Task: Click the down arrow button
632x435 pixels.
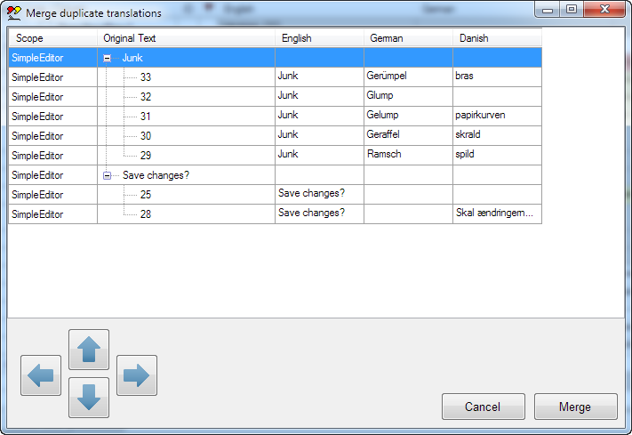Action: (89, 398)
